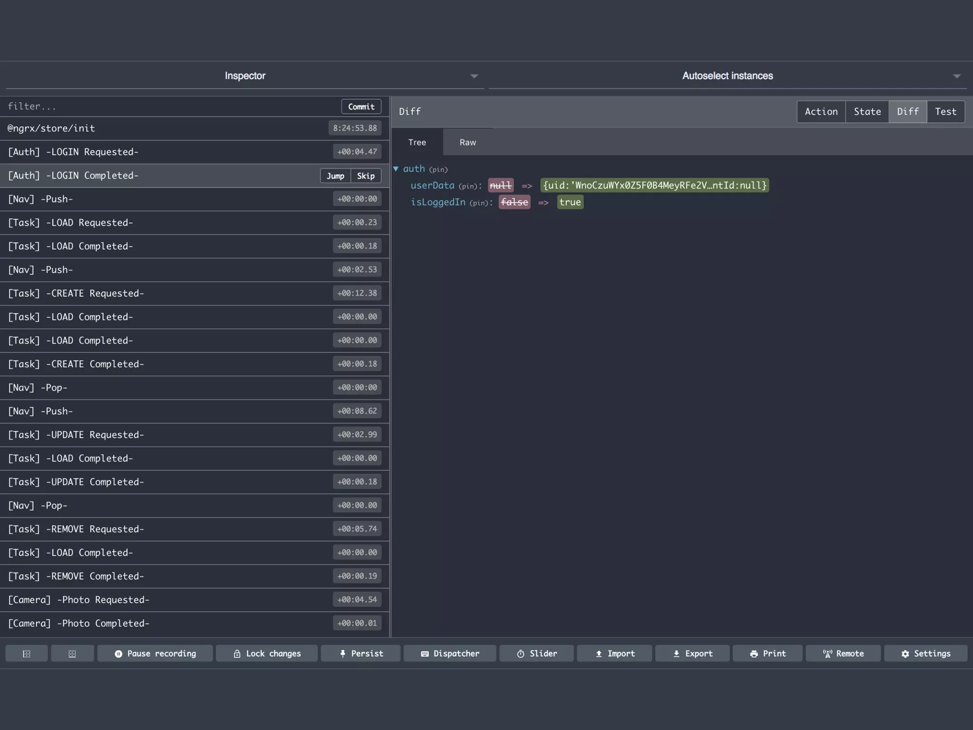Screen dimensions: 973x730
Task: Click the dock-to-left layout icon
Action: pyautogui.click(x=27, y=653)
